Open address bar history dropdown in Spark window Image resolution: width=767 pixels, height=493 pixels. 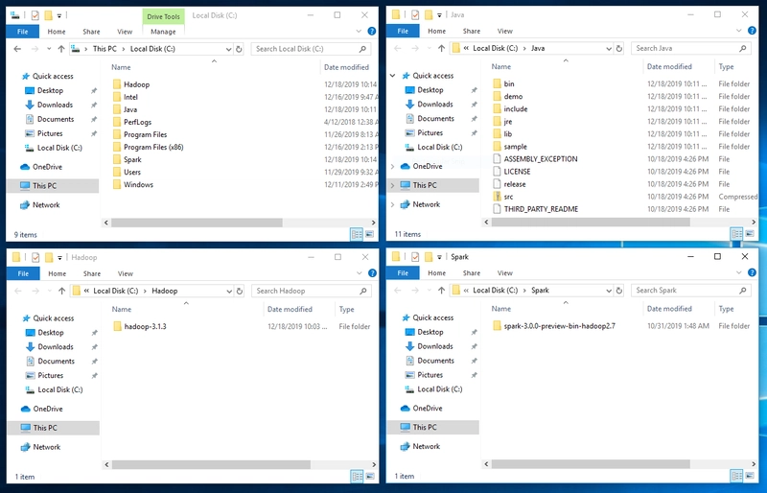coord(607,290)
